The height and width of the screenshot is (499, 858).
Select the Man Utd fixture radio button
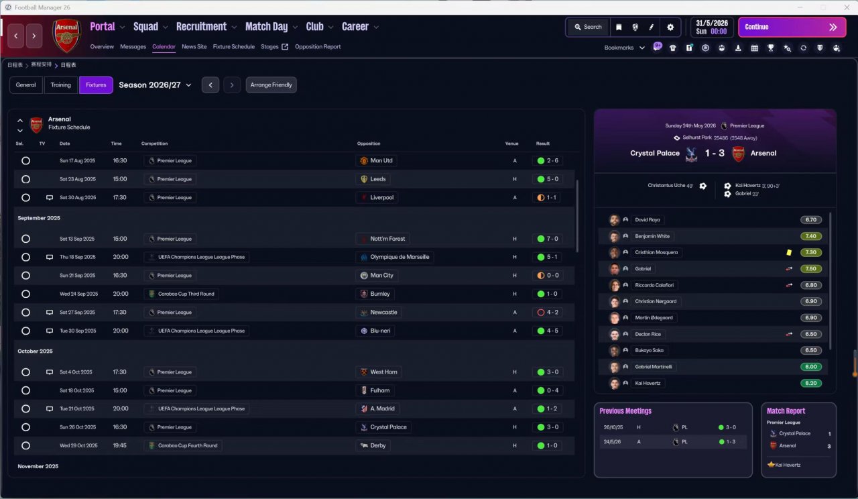point(25,161)
